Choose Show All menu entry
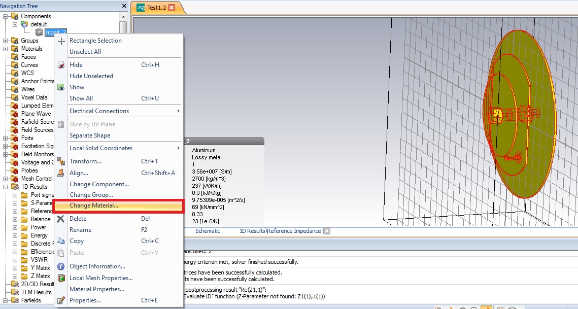578x309 pixels. click(x=119, y=98)
